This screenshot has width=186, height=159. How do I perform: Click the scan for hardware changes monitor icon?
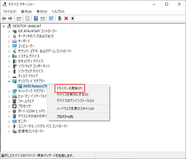51,19
